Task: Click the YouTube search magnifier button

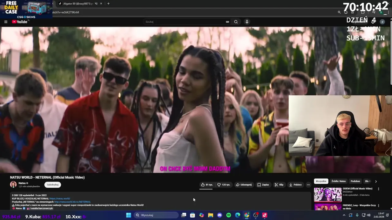Action: pos(236,22)
